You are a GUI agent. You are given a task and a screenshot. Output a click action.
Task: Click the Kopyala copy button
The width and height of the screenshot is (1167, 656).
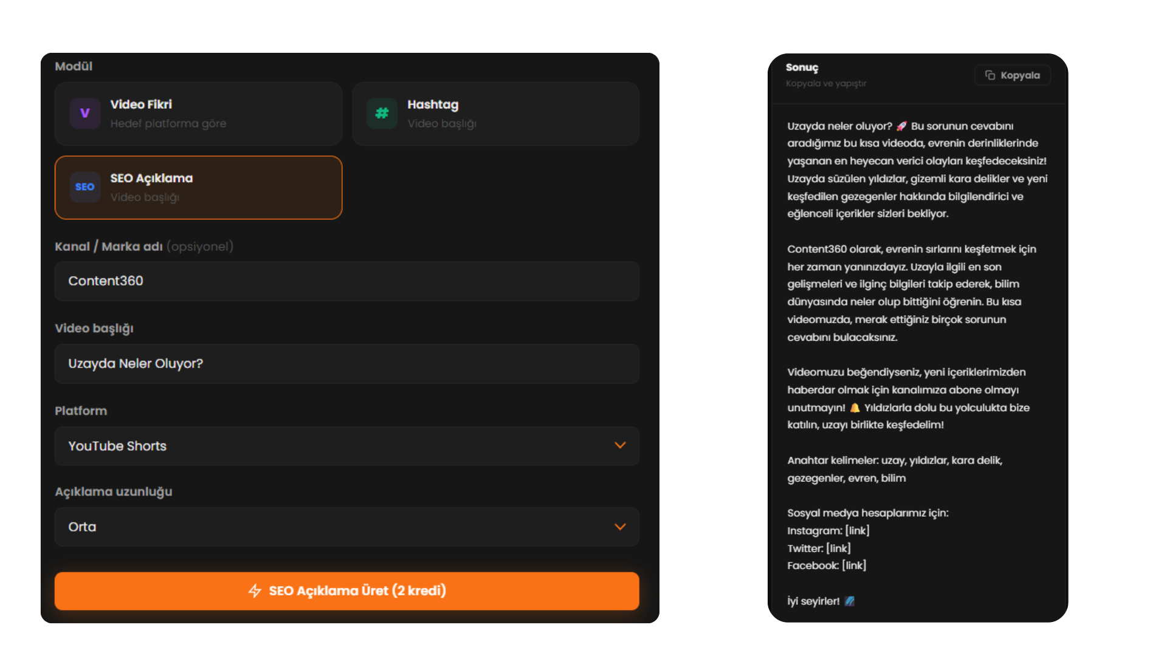1013,75
